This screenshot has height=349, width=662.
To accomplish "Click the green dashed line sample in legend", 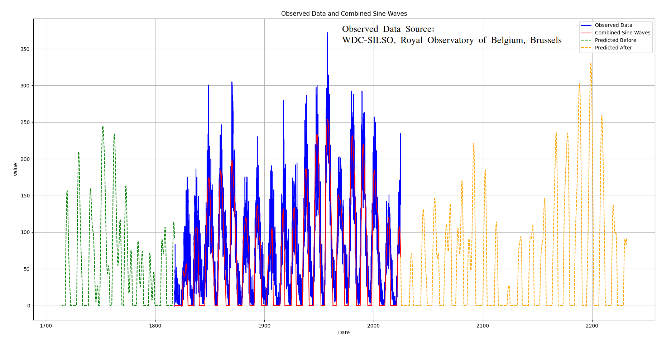I will tap(586, 40).
